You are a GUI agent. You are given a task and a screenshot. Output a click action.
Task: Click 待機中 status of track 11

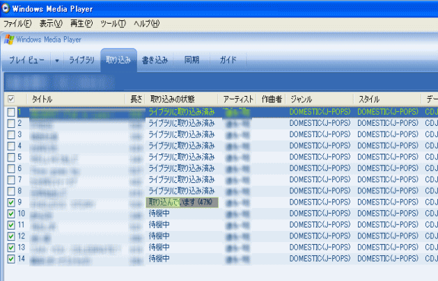[x=159, y=225]
